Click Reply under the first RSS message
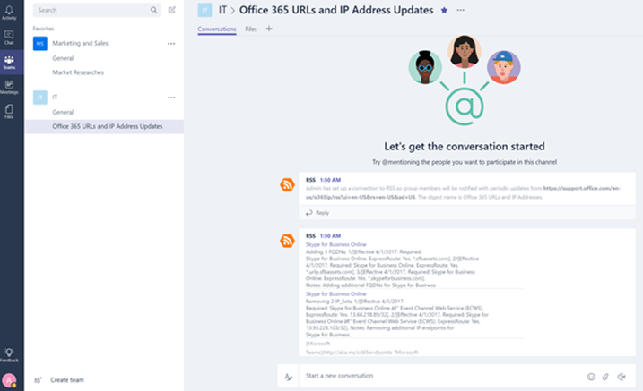This screenshot has height=391, width=643. [x=317, y=213]
